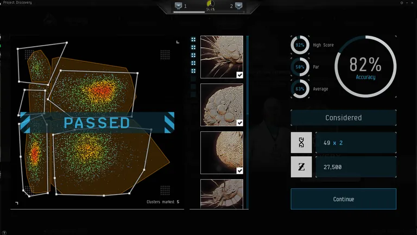Image resolution: width=417 pixels, height=235 pixels.
Task: Toggle checkmark on the first spiky specimen thumbnail
Action: click(239, 75)
